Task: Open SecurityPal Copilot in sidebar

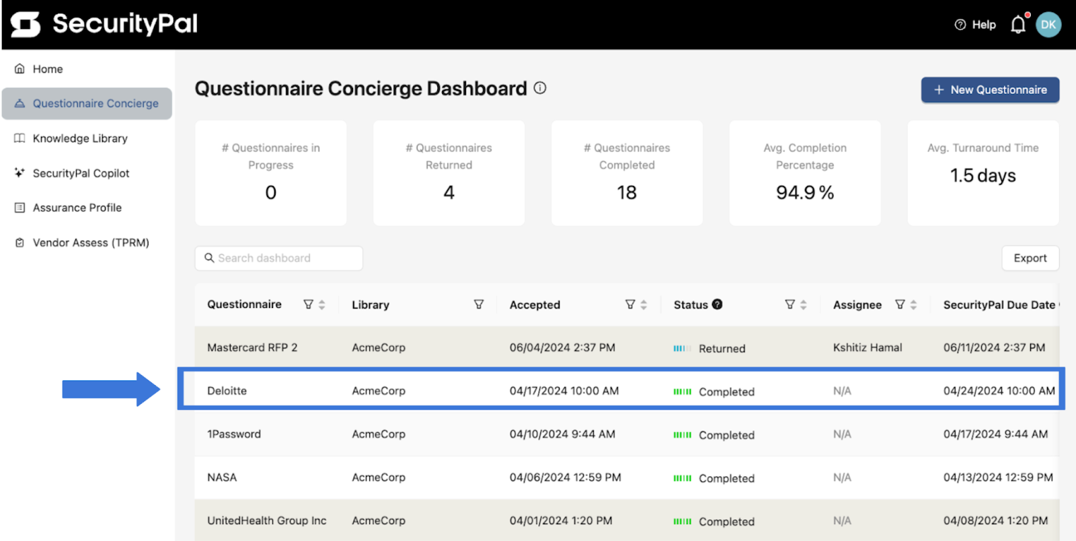Action: click(86, 173)
